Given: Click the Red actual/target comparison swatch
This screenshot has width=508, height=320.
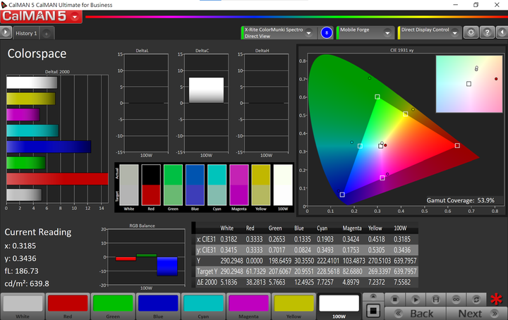Looking at the screenshot, I should tap(151, 185).
